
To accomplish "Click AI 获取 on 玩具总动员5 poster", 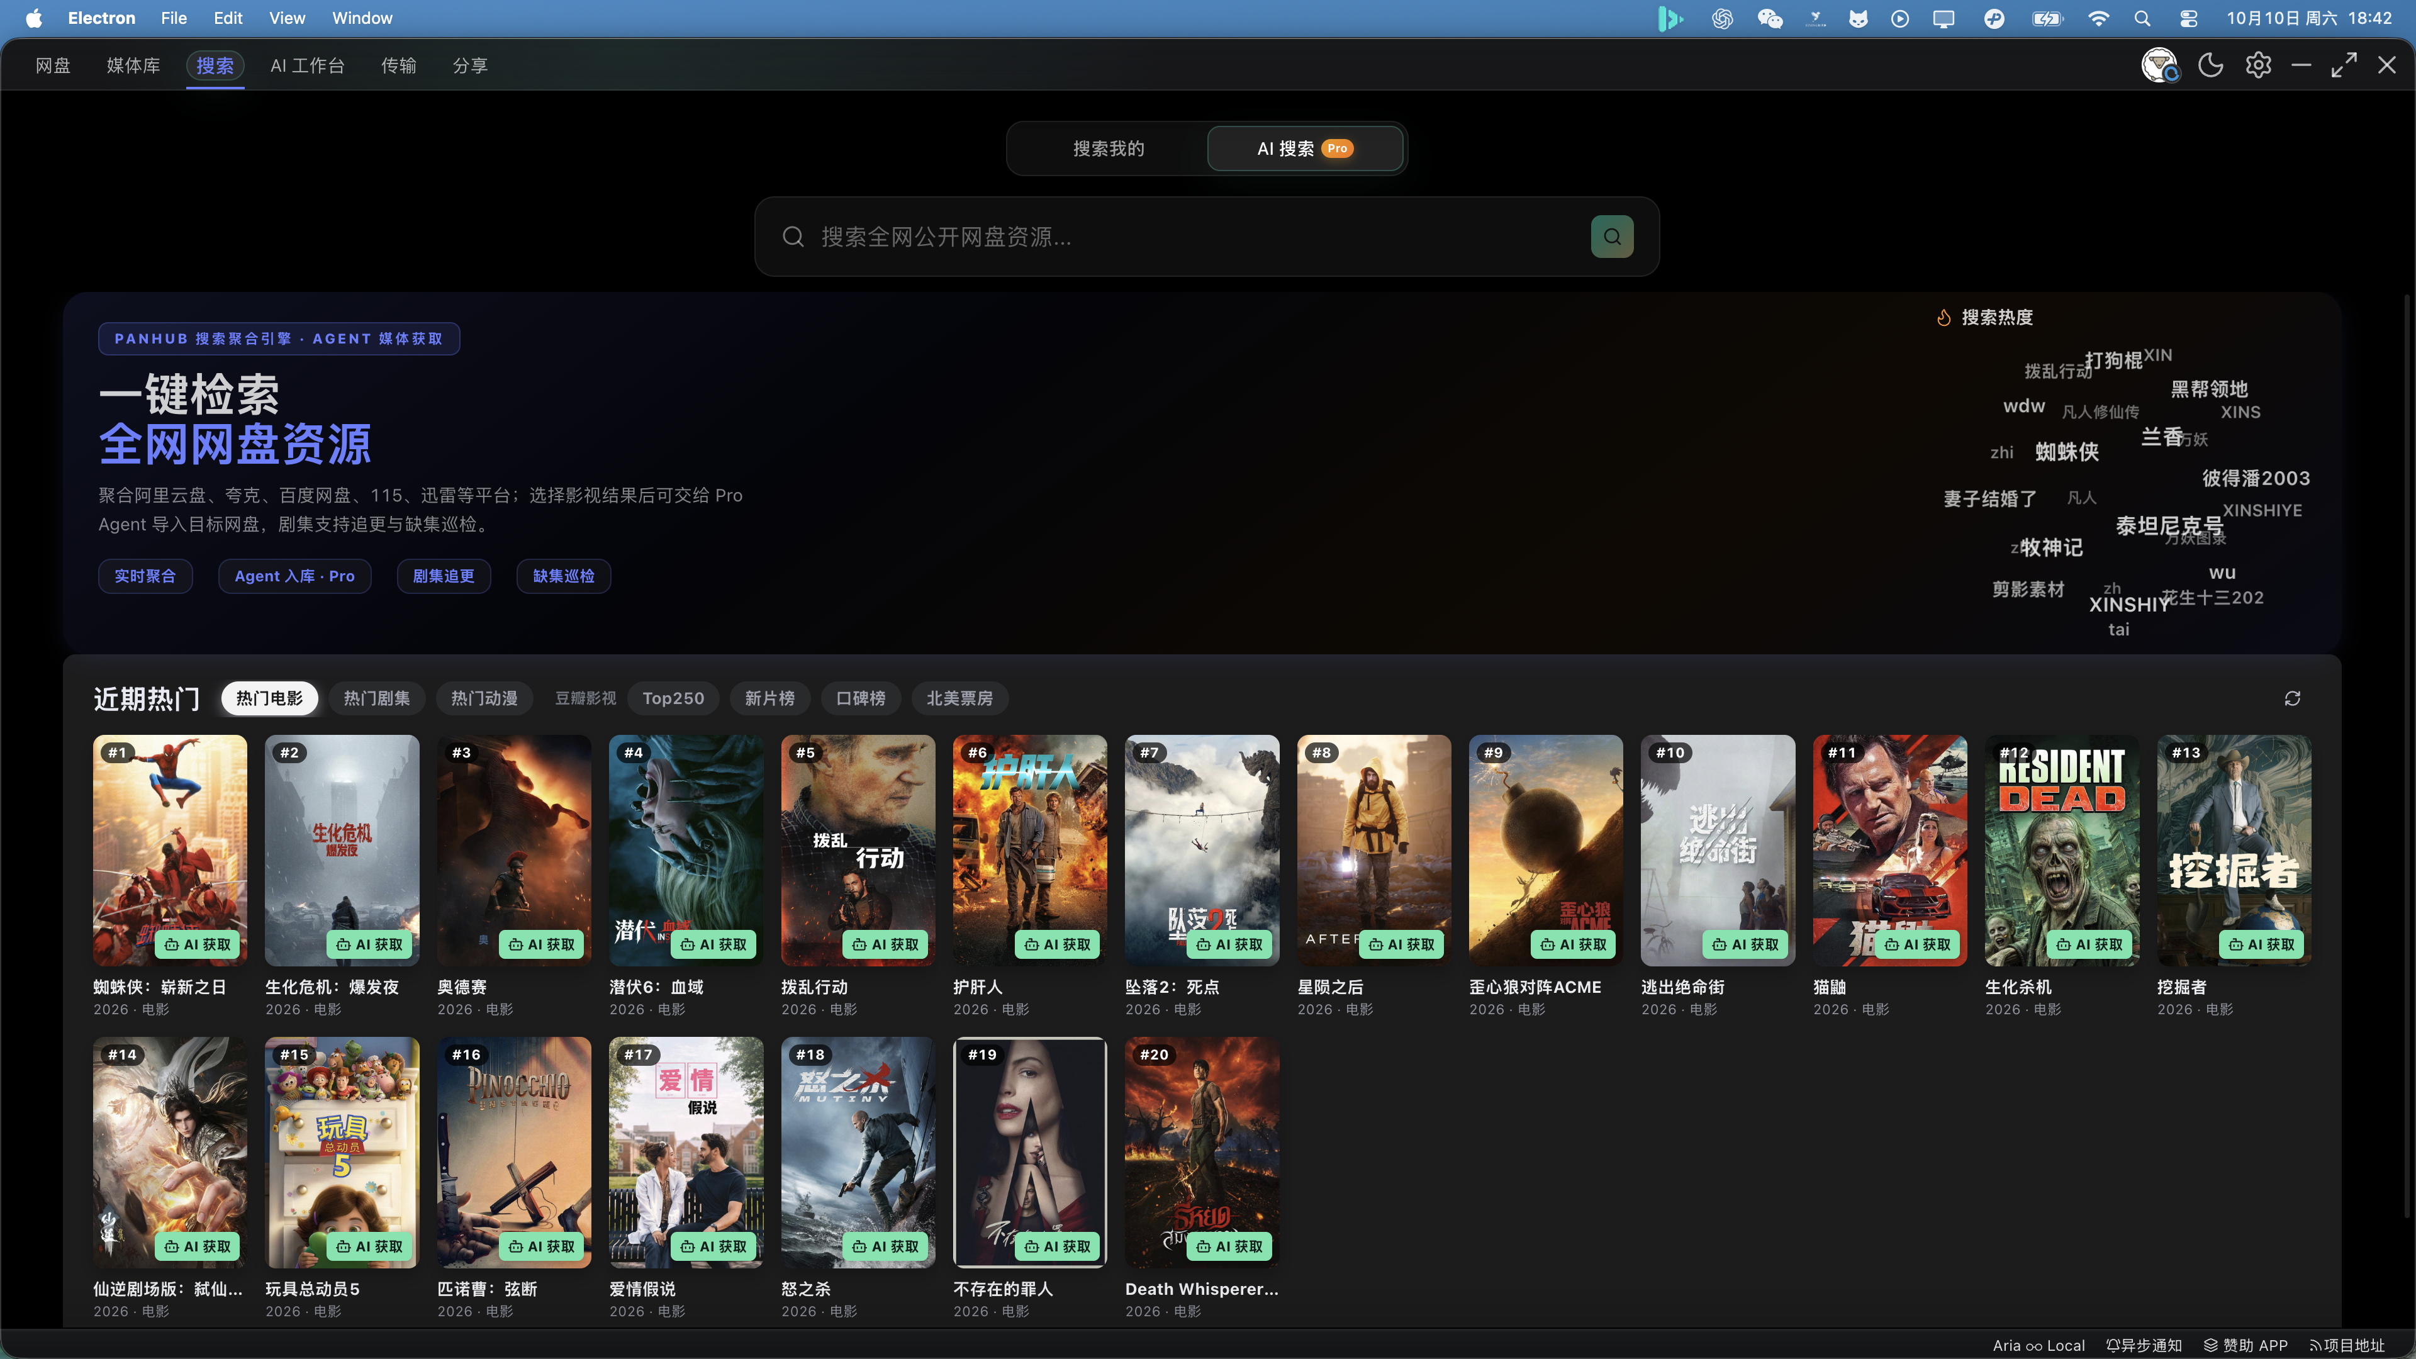I will coord(369,1246).
